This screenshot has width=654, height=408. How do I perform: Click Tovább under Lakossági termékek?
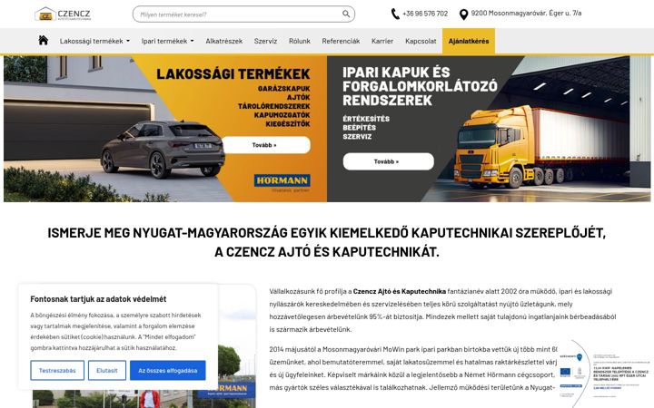click(x=265, y=145)
